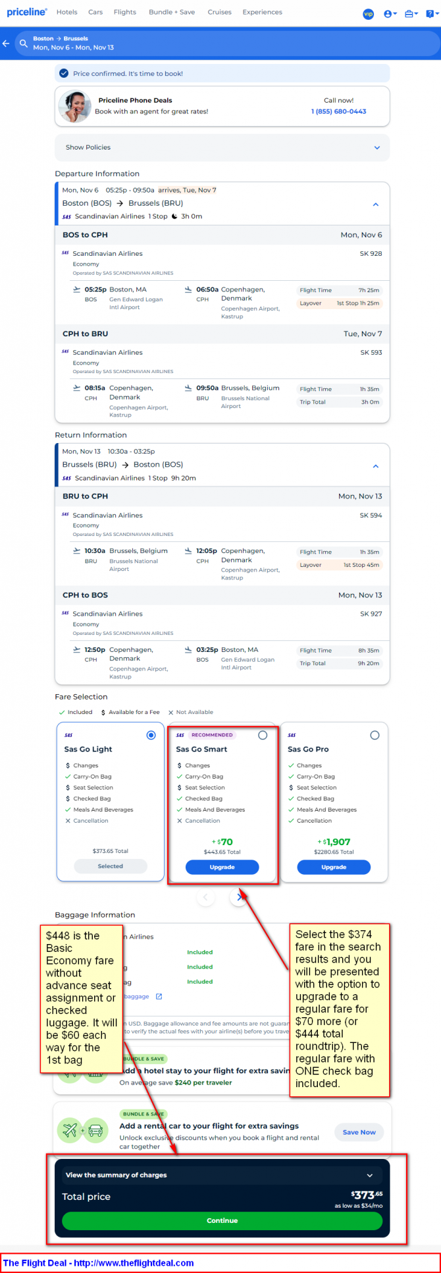This screenshot has height=1273, width=441.
Task: Click the takeoff icon for BRU 10:30a
Action: 77,551
